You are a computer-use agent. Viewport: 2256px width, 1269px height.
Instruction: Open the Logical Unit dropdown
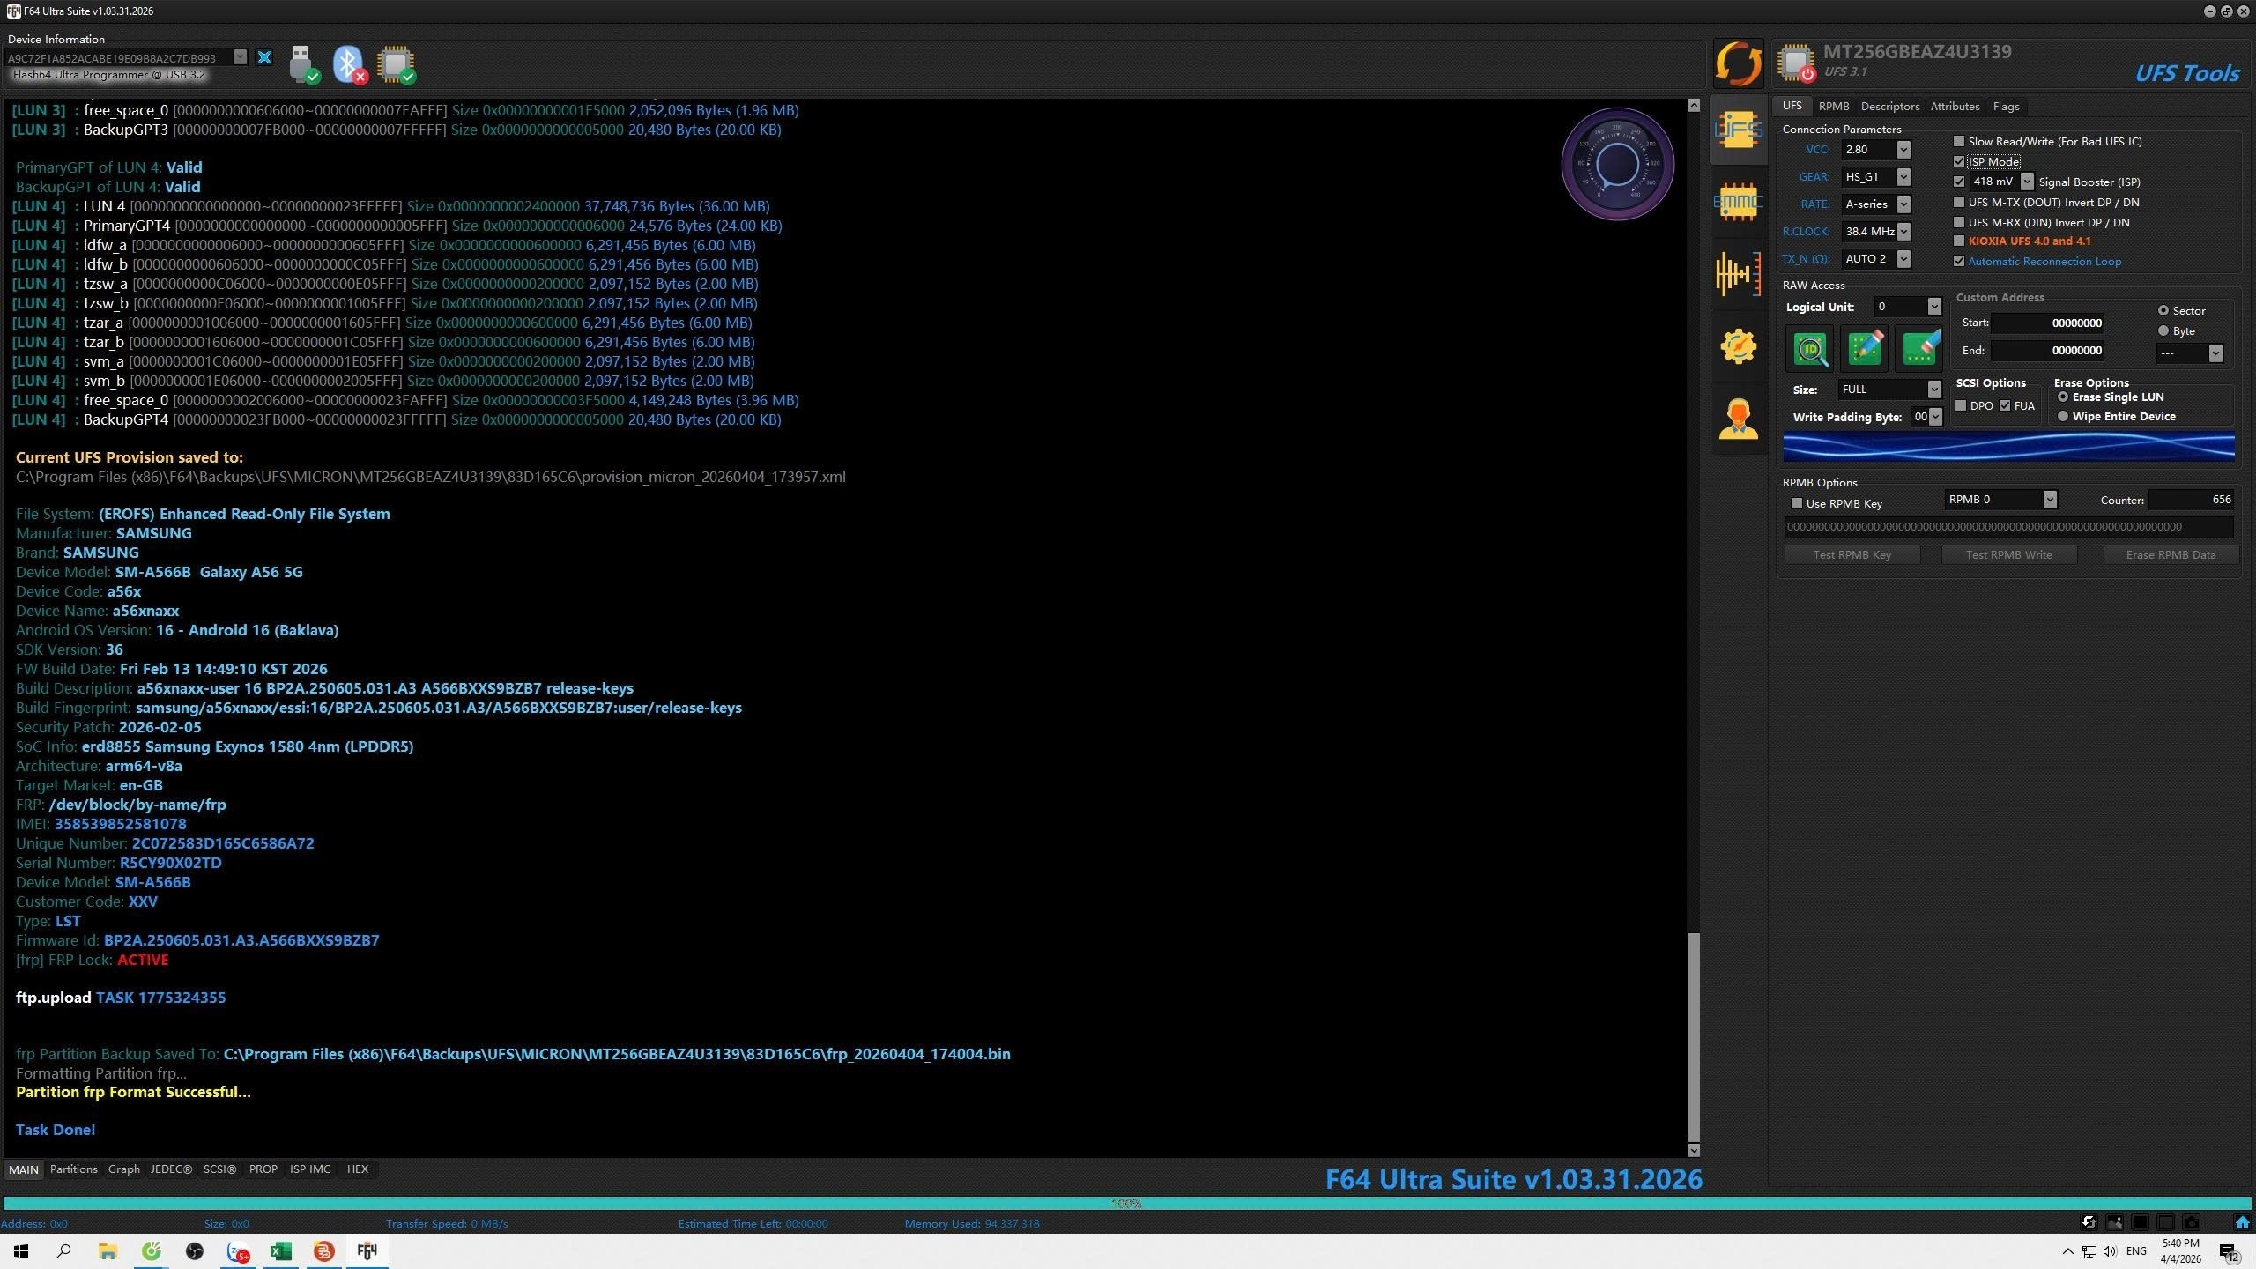pyautogui.click(x=1933, y=307)
